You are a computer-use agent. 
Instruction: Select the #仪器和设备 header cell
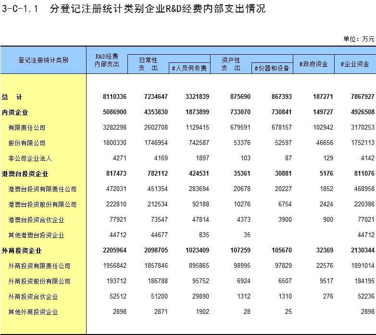tap(272, 69)
